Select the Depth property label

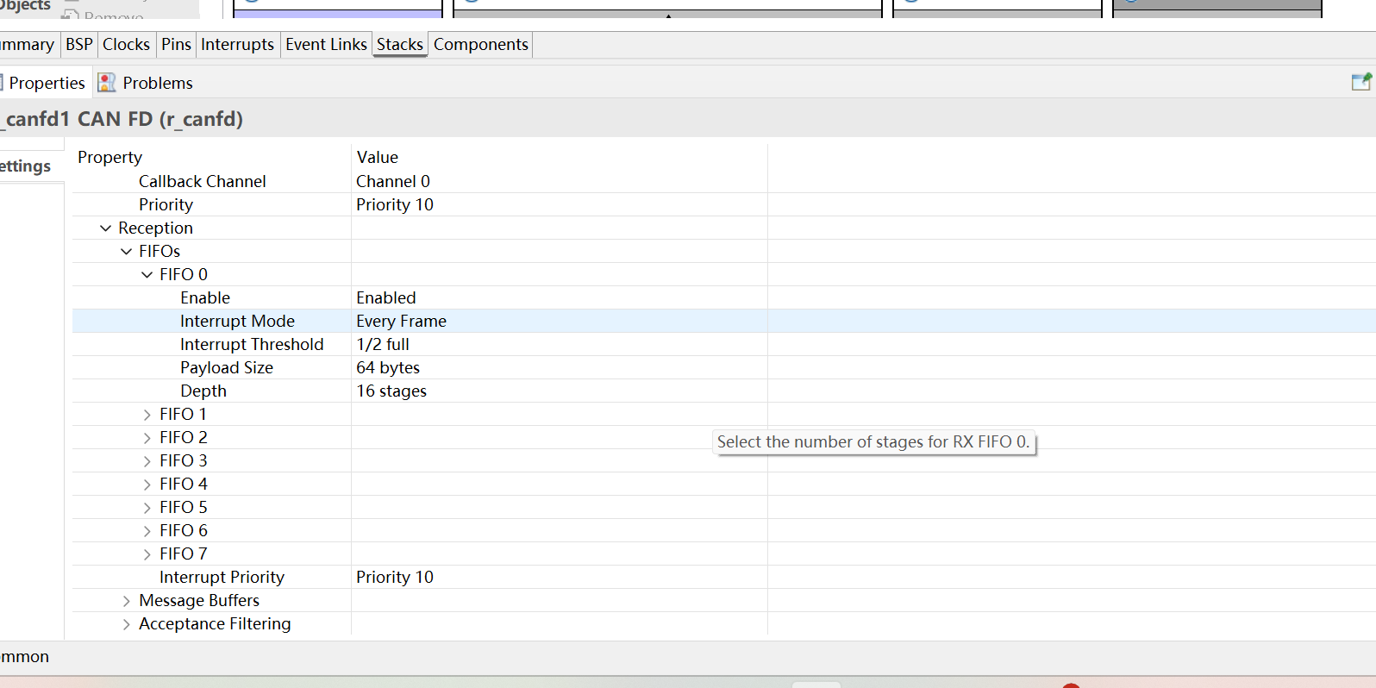[203, 391]
